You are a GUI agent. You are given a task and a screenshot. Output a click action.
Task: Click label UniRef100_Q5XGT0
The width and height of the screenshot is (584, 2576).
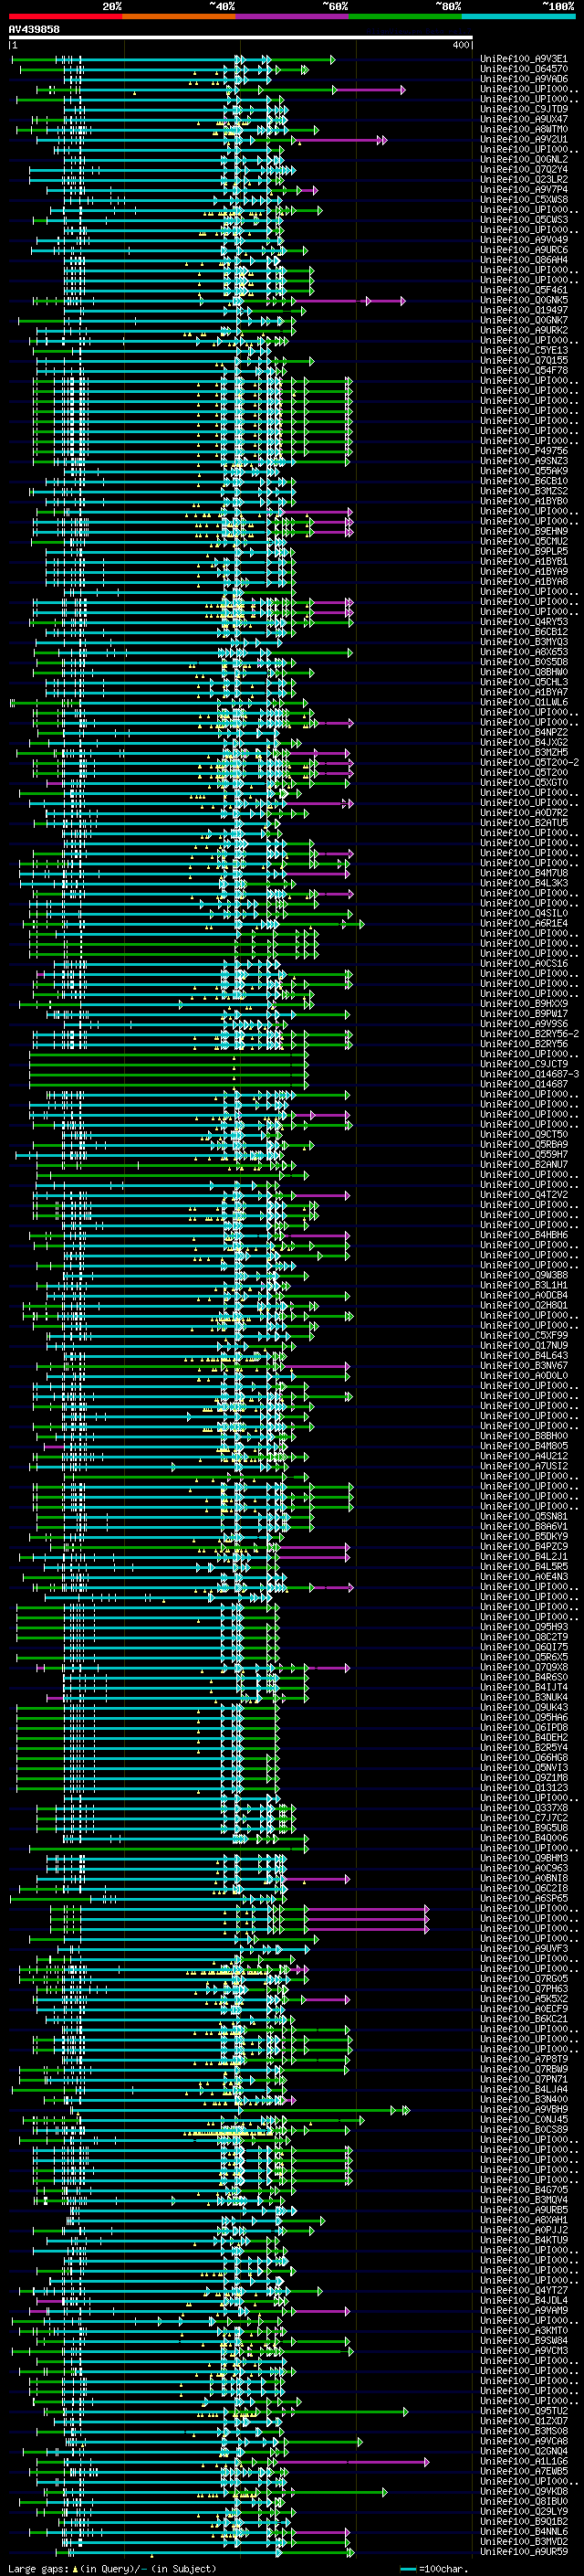(524, 782)
